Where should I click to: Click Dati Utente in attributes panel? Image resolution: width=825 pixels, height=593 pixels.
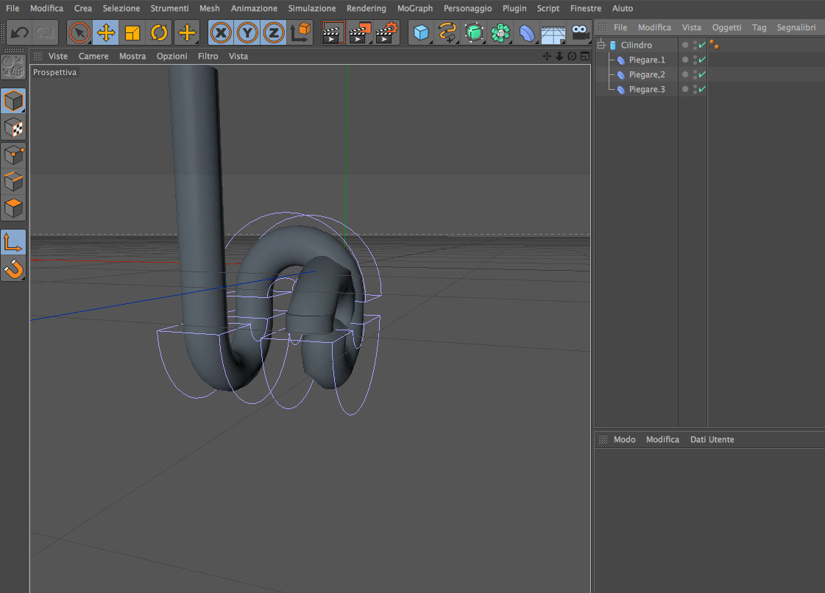(712, 439)
